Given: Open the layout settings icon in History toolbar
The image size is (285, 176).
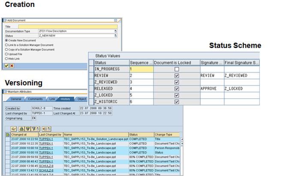Looking at the screenshot, I should point(45,129).
